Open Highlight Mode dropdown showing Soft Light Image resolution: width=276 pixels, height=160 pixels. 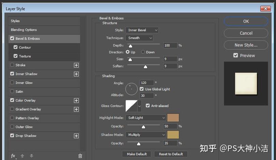pos(146,118)
